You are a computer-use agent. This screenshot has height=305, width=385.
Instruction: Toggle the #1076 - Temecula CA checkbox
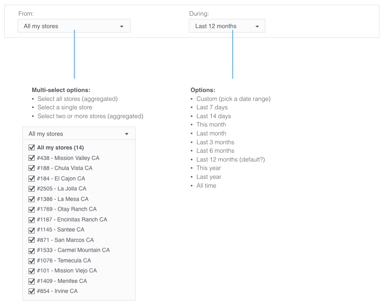(x=32, y=260)
